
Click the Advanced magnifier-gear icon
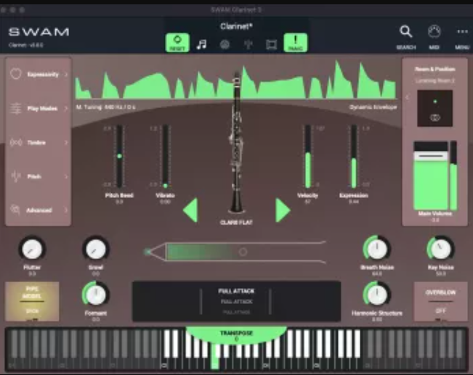click(x=15, y=210)
